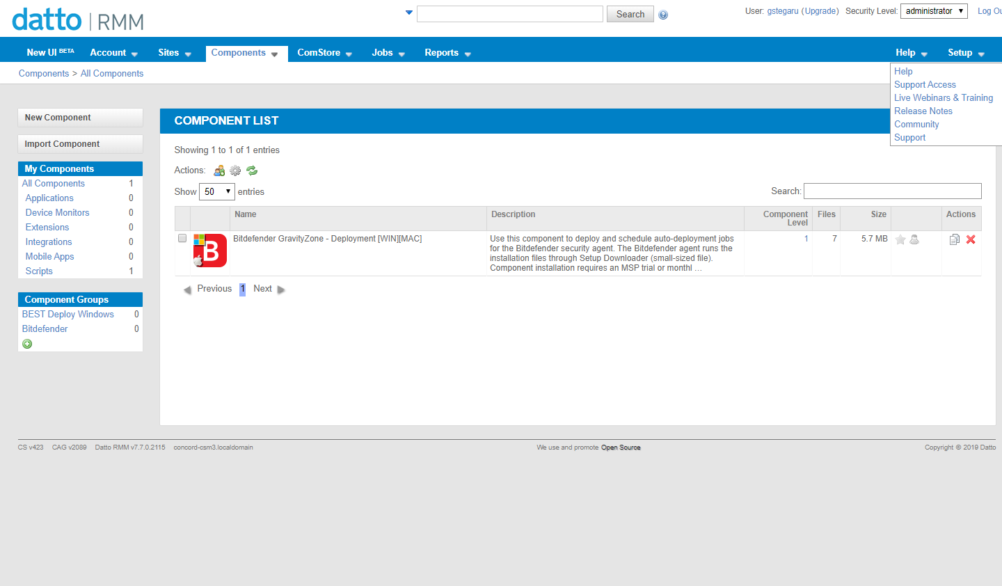
Task: Open the BEST Deploy Windows component group
Action: click(68, 315)
